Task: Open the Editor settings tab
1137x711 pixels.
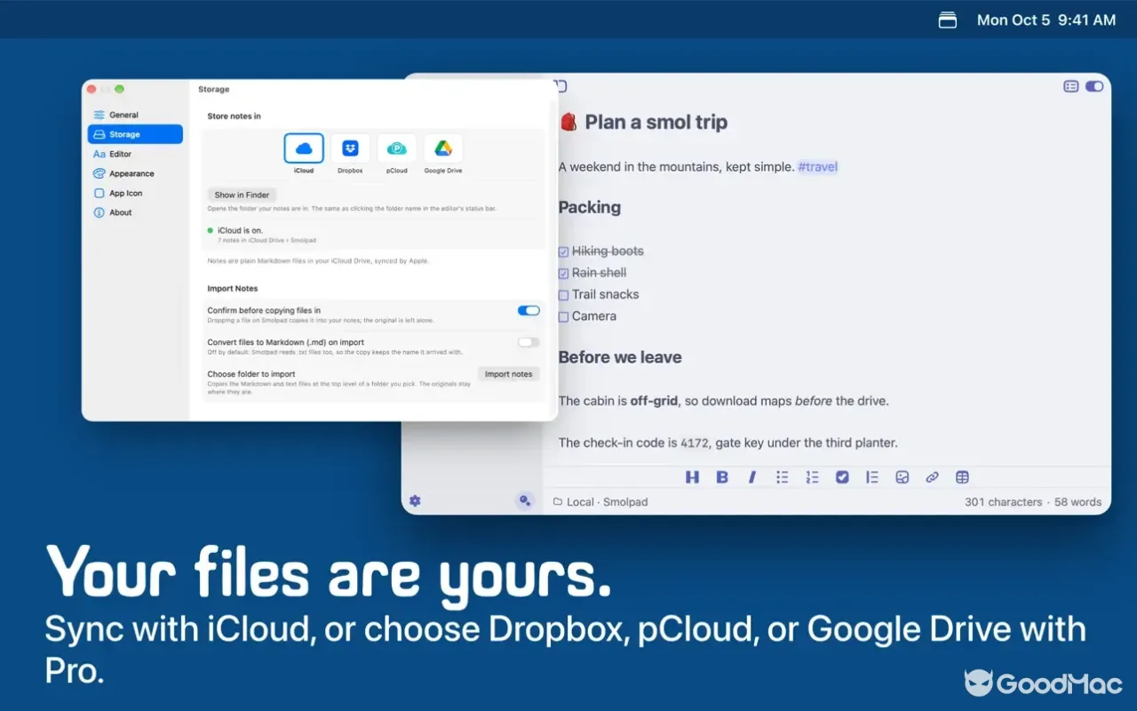Action: point(135,154)
